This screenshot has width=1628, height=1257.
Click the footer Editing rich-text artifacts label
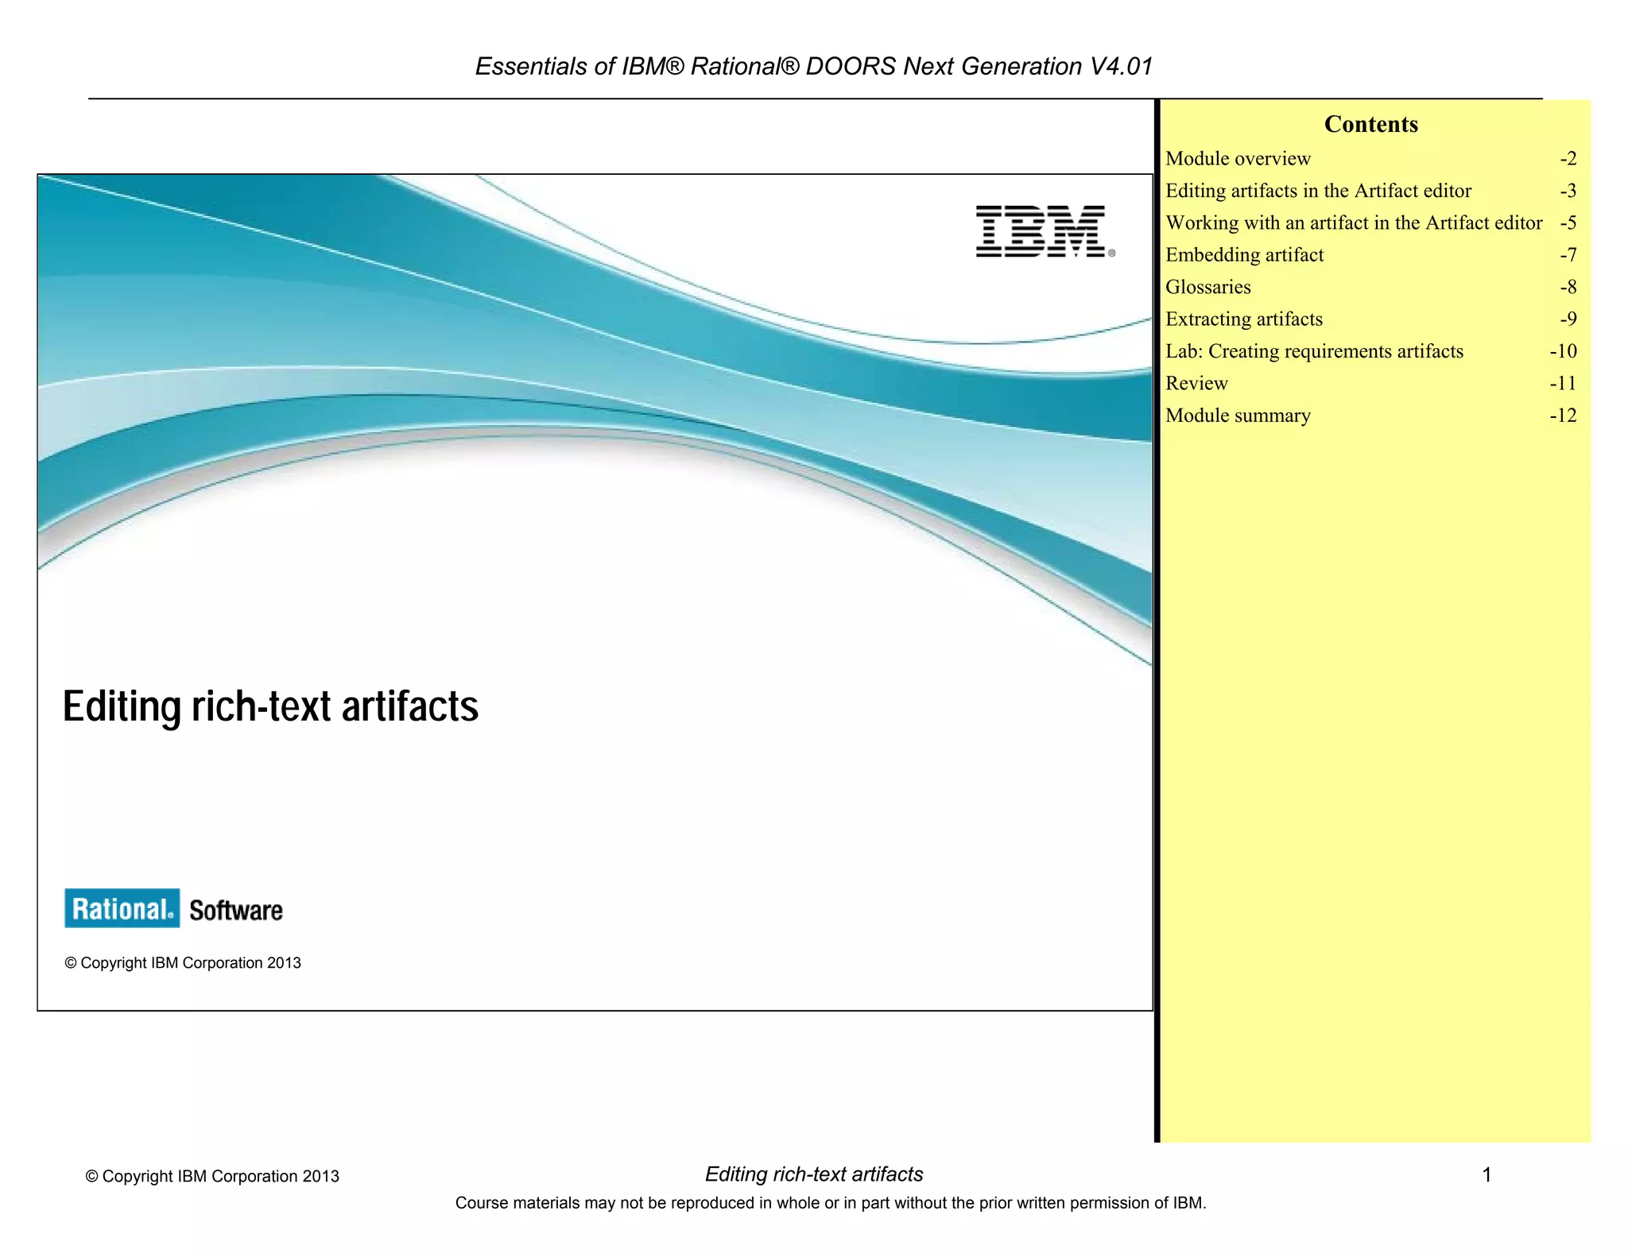[x=813, y=1174]
